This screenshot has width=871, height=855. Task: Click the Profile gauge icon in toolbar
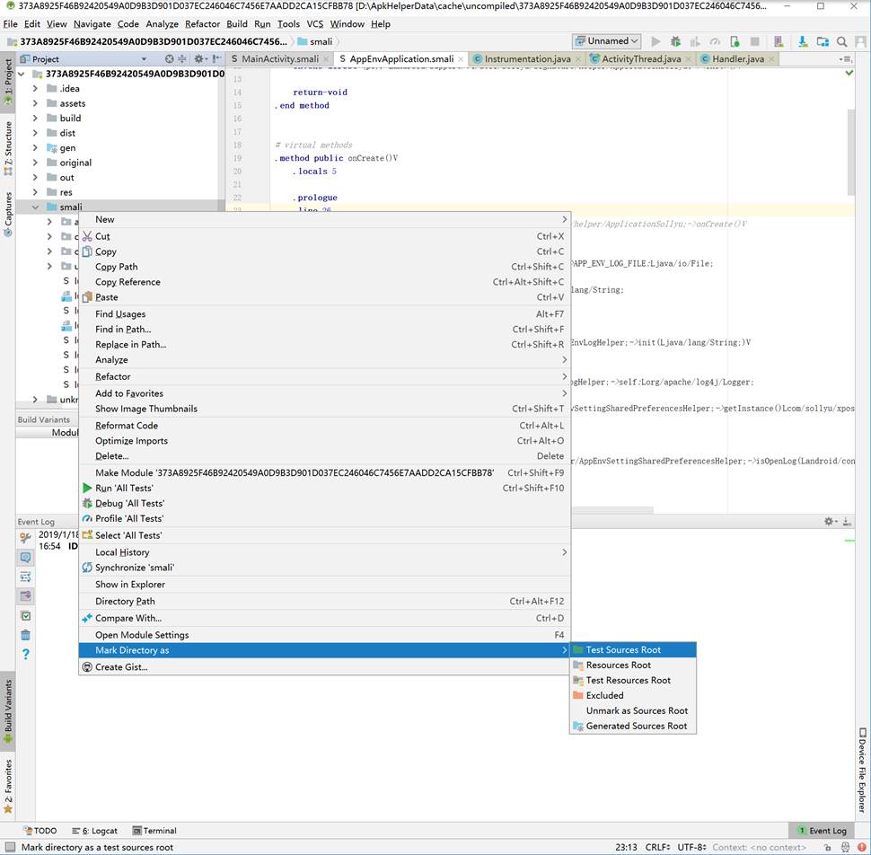pyautogui.click(x=715, y=41)
